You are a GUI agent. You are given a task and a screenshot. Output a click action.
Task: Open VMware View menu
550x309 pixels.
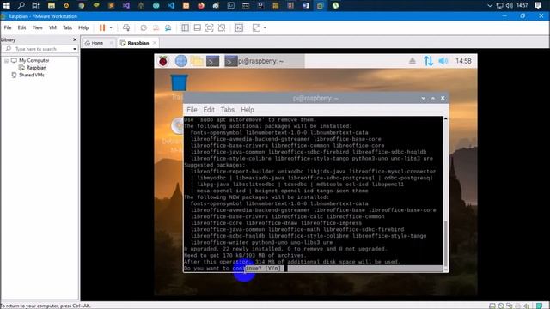37,27
